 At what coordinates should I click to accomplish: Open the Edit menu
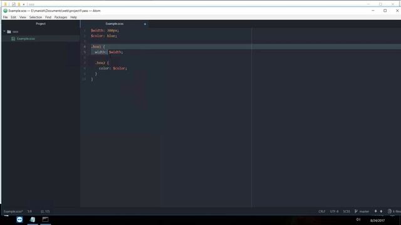tap(13, 17)
